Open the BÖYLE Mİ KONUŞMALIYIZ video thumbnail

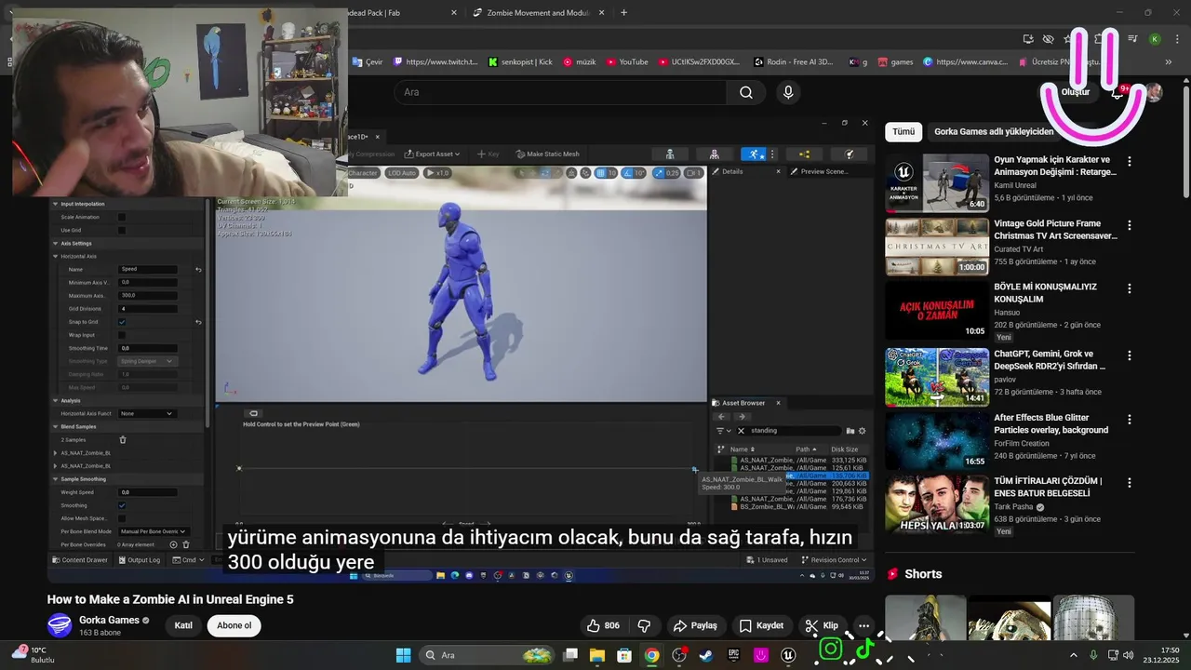pyautogui.click(x=937, y=311)
